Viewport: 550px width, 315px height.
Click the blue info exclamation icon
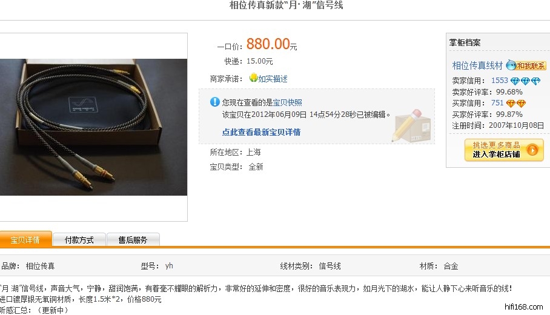coord(214,102)
